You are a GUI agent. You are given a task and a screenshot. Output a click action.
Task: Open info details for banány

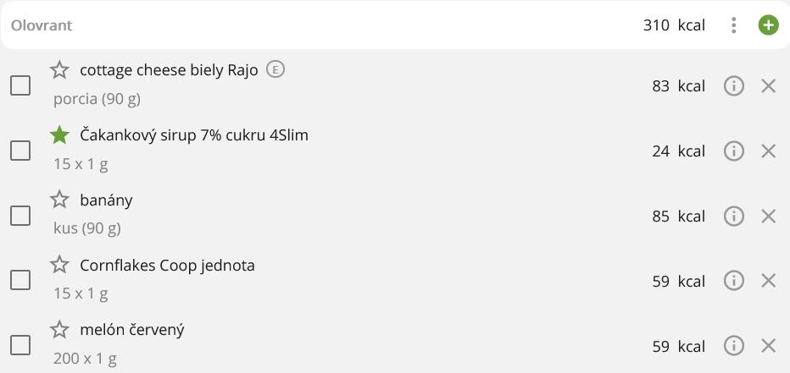tap(734, 216)
